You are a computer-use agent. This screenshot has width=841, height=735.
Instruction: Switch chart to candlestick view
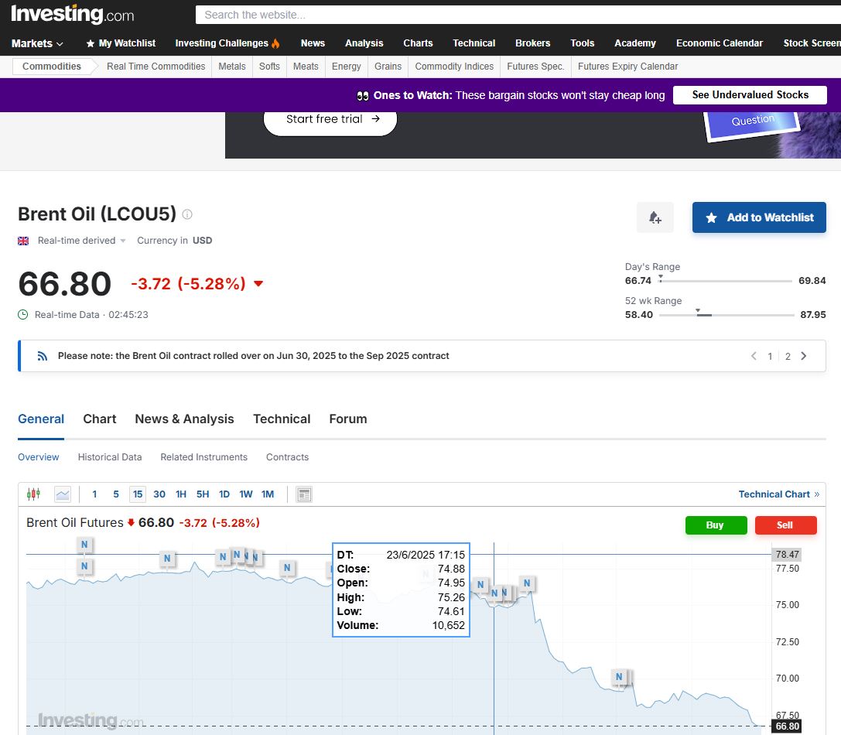coord(33,494)
